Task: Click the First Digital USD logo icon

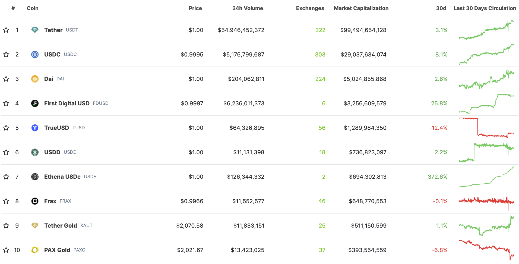Action: [35, 103]
